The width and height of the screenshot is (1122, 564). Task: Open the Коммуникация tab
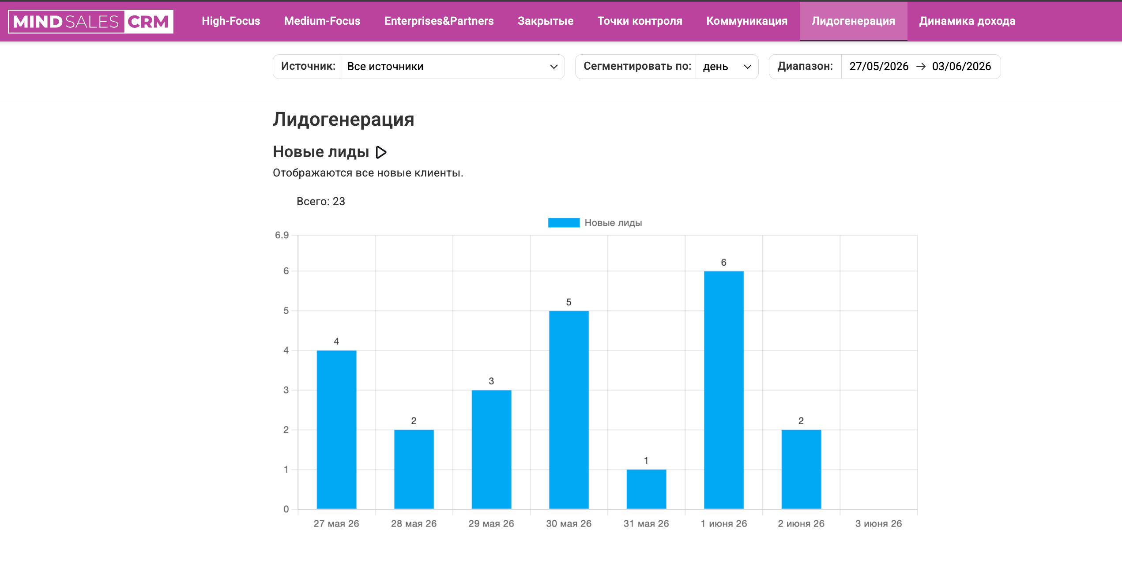747,21
